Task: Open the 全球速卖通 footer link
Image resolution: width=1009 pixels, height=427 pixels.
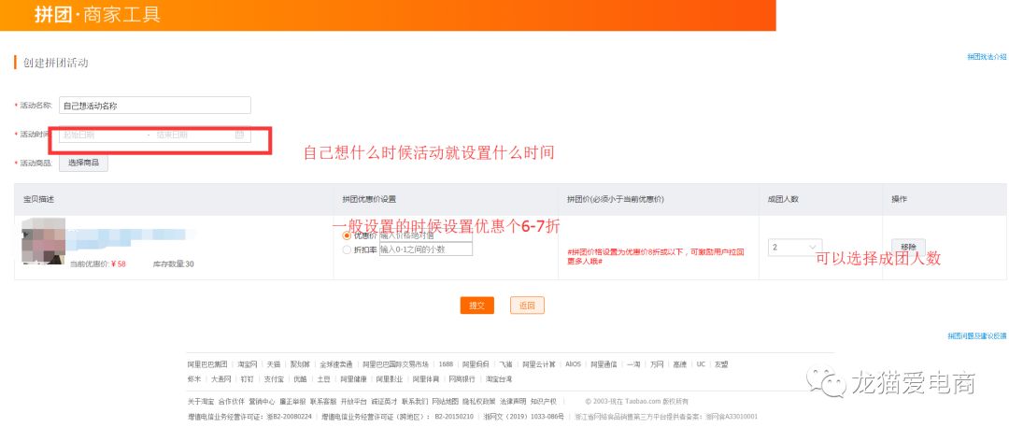Action: (x=336, y=363)
